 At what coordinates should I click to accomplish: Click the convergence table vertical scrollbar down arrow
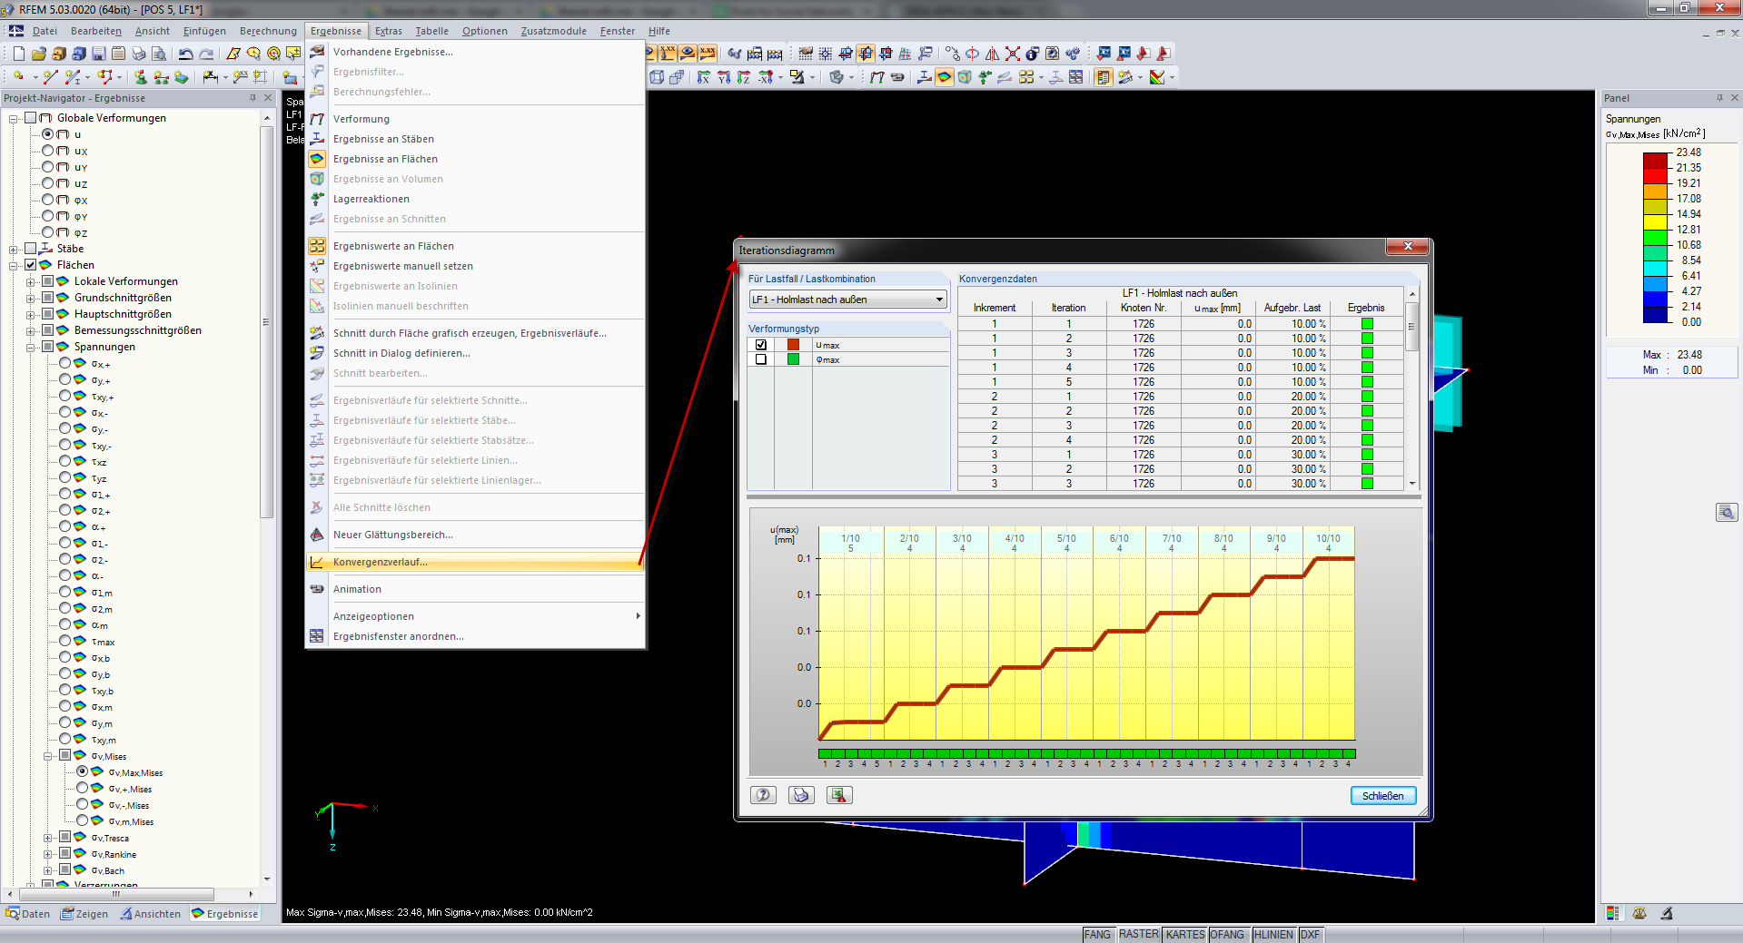[x=1412, y=484]
